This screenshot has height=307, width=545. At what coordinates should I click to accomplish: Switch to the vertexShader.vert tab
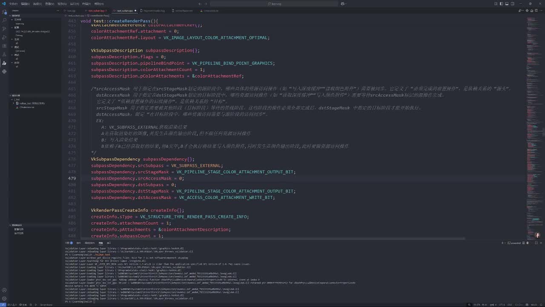(184, 10)
